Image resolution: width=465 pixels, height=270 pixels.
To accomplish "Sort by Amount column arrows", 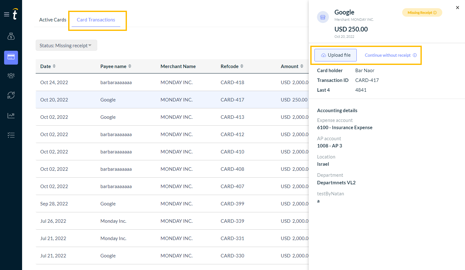I will point(302,66).
